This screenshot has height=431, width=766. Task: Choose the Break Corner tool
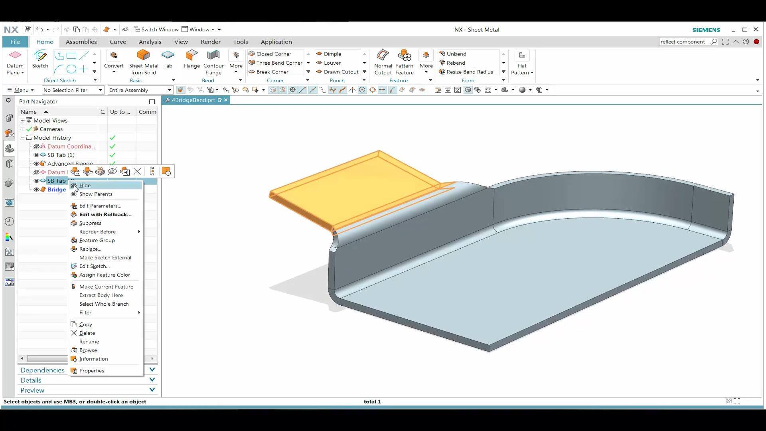[x=268, y=72]
